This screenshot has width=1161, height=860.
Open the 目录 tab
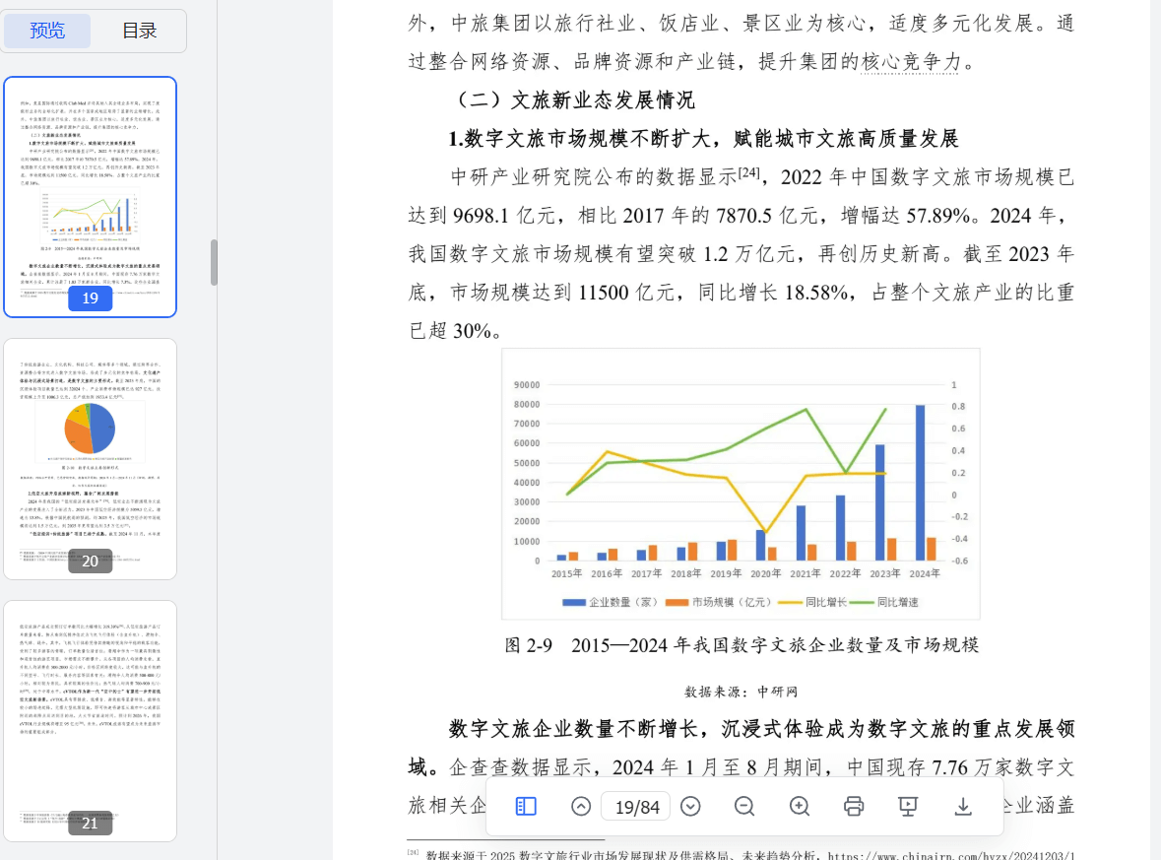(139, 32)
